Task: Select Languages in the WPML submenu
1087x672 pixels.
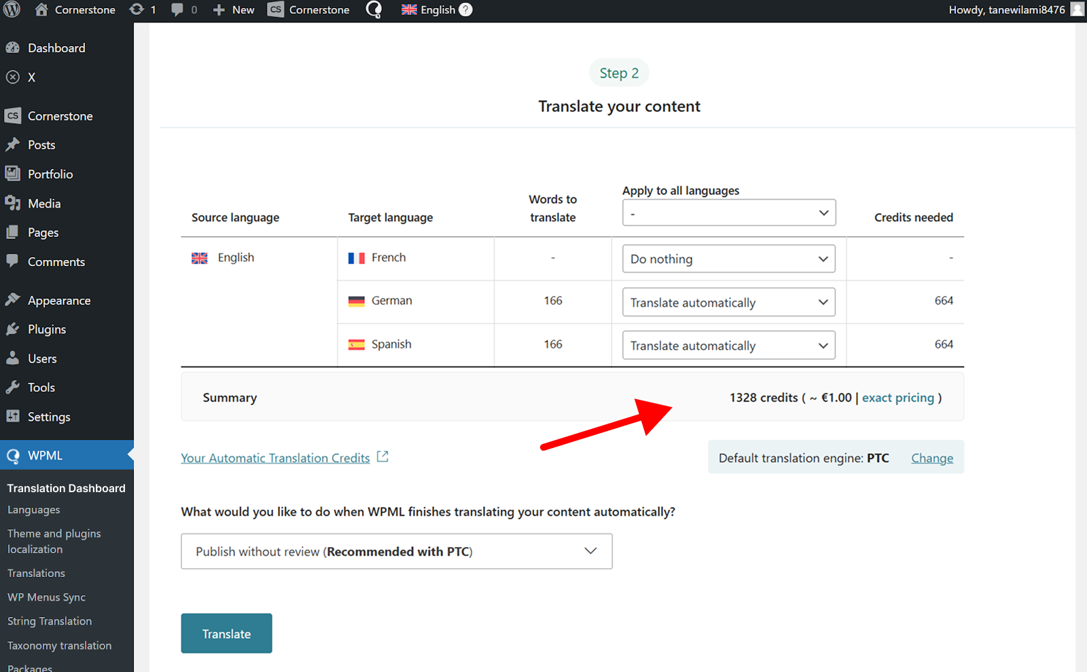Action: pos(33,509)
